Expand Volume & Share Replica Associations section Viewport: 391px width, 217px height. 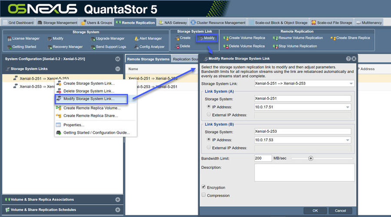118,200
